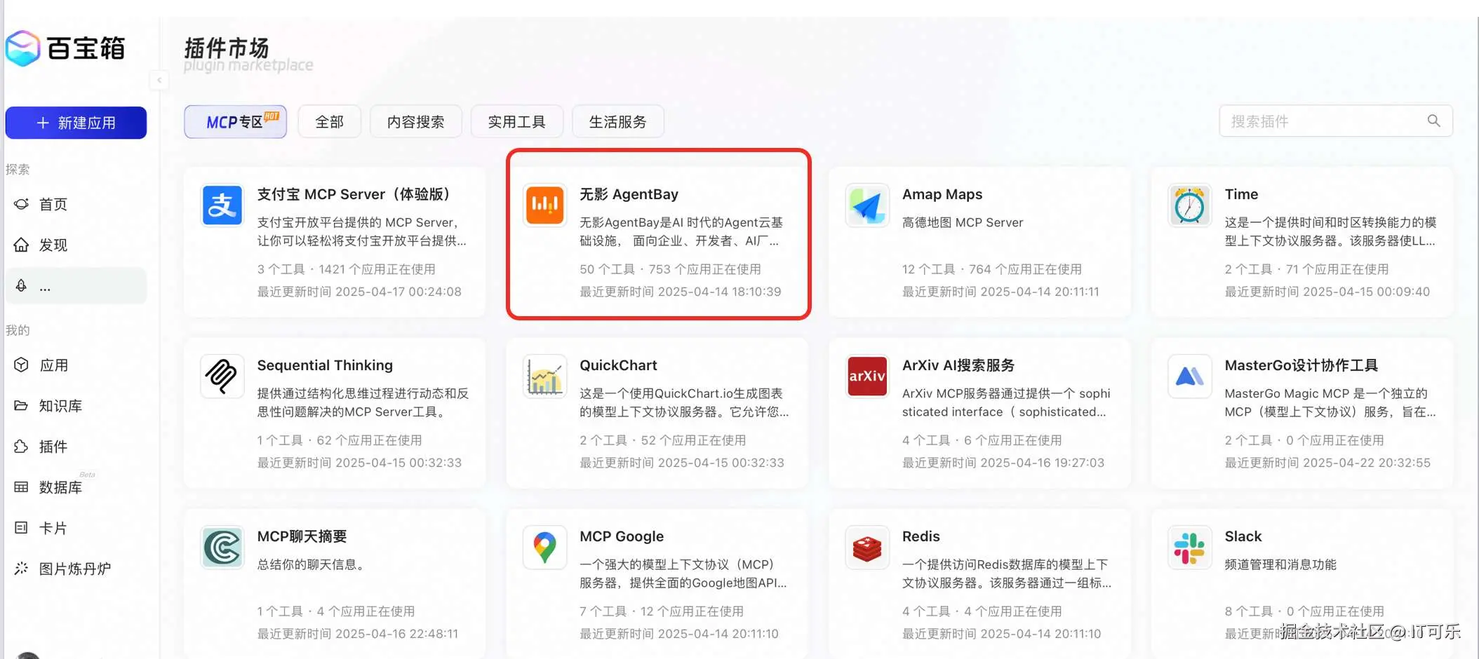Click the Google Maps pin icon
The image size is (1479, 659).
545,548
